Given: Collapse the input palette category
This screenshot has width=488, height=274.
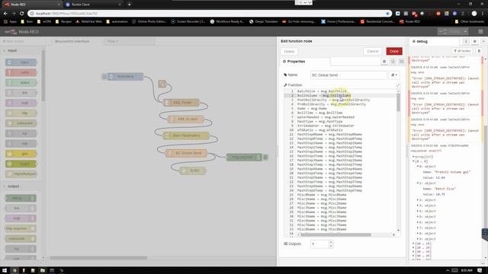Looking at the screenshot, I should pos(12,51).
